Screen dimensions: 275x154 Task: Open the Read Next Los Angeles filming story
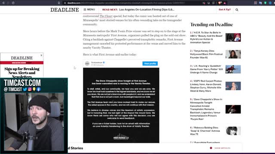point(147,9)
